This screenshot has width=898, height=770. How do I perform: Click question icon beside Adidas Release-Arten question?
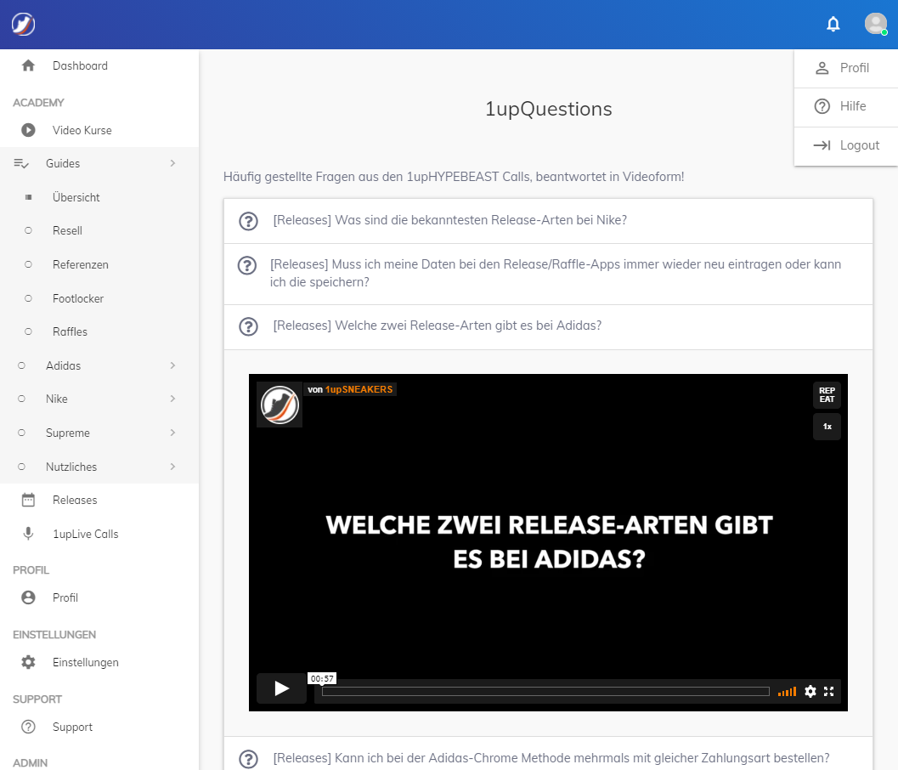pos(249,326)
